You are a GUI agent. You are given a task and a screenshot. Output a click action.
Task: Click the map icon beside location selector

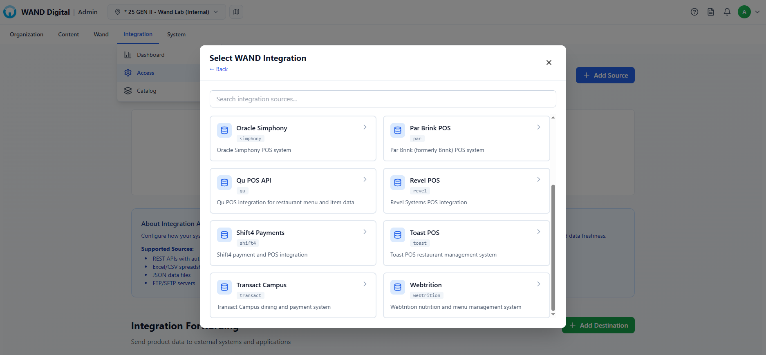click(236, 12)
